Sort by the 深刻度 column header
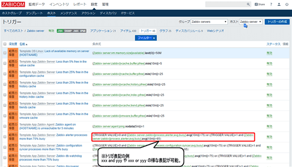Screen dimensions: 292x167 click(13, 44)
